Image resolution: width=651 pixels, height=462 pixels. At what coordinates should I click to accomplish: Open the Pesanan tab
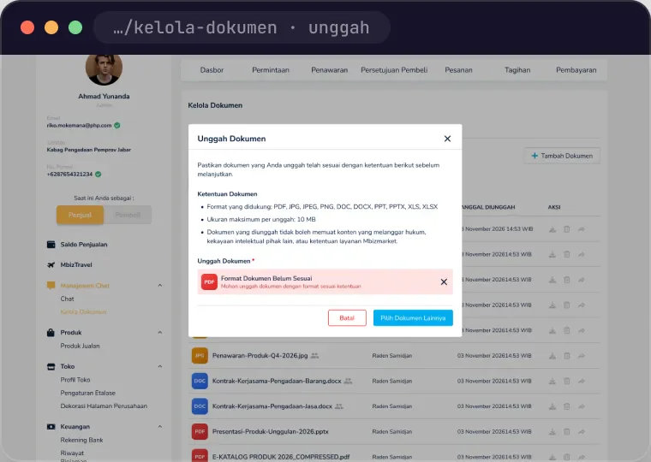pyautogui.click(x=459, y=70)
